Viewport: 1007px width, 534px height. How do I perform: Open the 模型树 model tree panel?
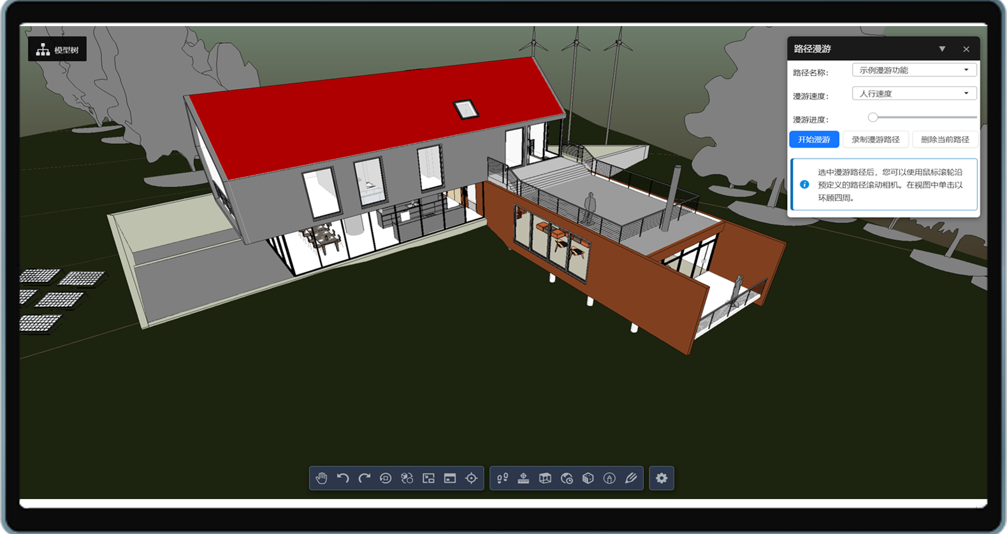coord(57,50)
